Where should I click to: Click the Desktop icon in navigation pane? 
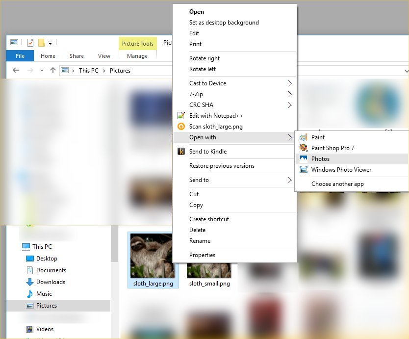30,259
